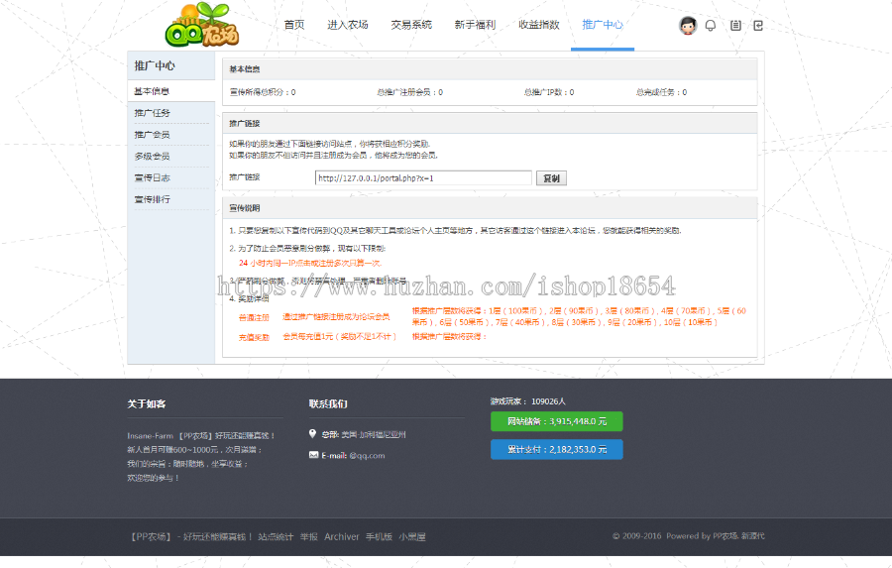
Task: Open 进入农场 navigation item
Action: [x=348, y=25]
